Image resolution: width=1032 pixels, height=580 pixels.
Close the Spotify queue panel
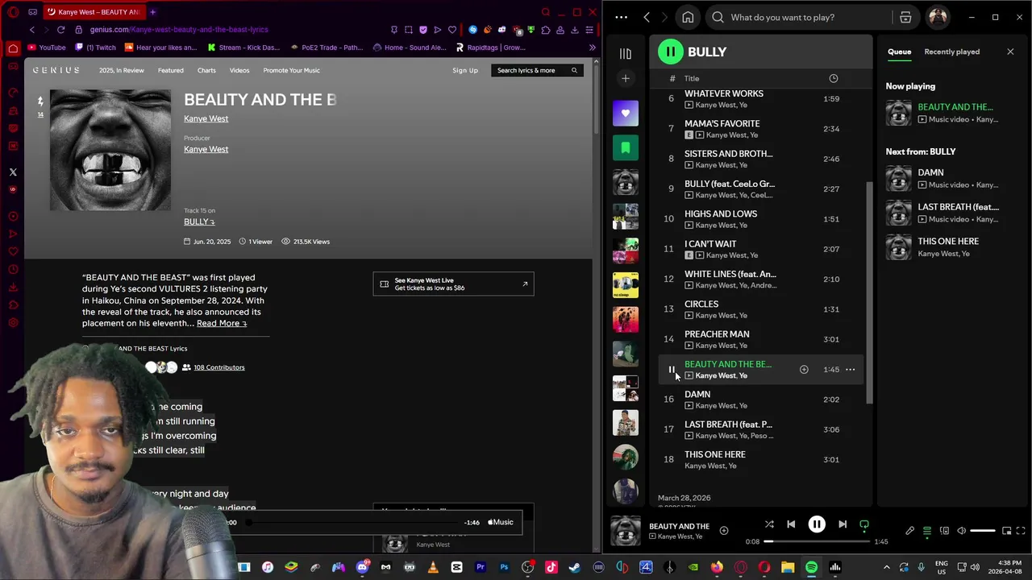tap(1010, 52)
